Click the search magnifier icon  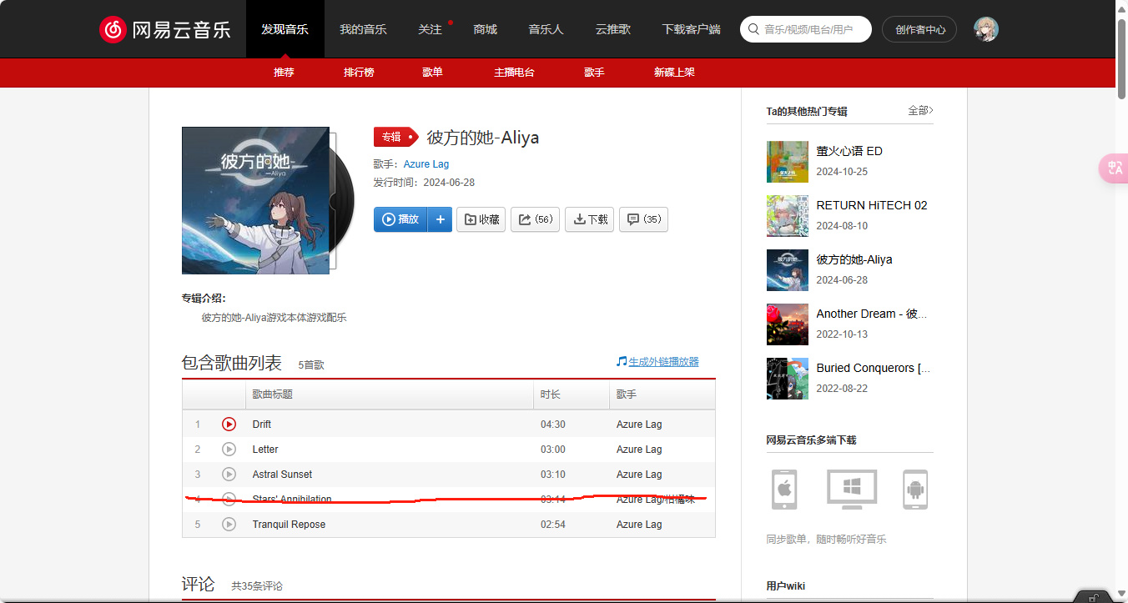pyautogui.click(x=753, y=29)
